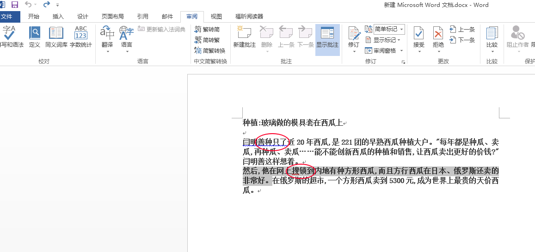Viewport: 535px width, 252px height.
Task: Undo last action in quick access toolbar
Action: 28,5
